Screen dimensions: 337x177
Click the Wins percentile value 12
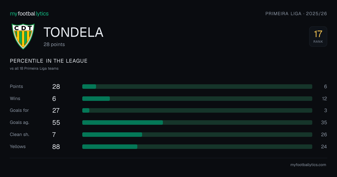tap(324, 99)
